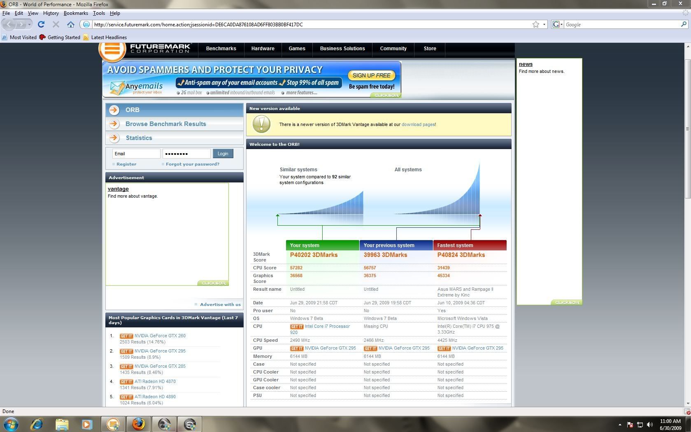Focus the Google search field

(621, 24)
